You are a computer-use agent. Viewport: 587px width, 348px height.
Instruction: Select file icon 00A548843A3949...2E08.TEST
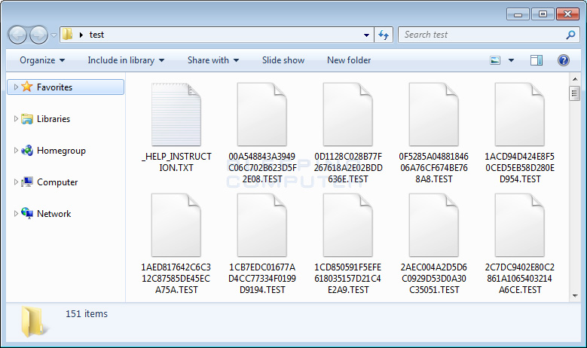click(262, 114)
